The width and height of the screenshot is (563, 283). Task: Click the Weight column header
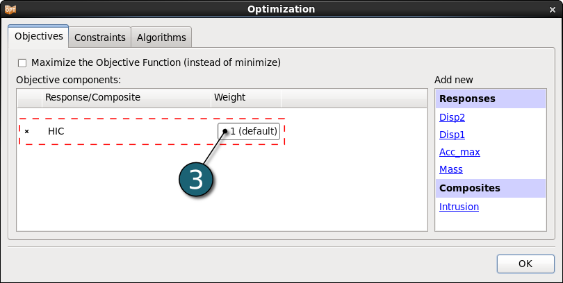click(245, 97)
